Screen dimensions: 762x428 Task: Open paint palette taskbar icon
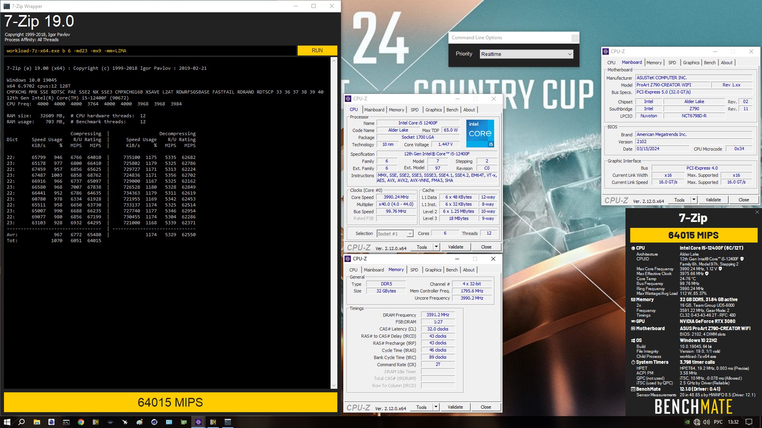(x=140, y=422)
